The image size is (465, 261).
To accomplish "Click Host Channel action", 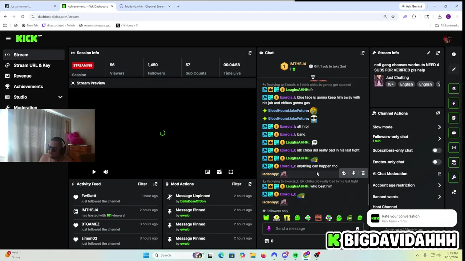I will click(385, 207).
